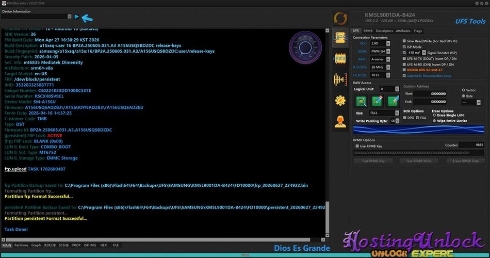Open the waveform signal sidebar icon
This screenshot has height=258, width=490.
(340, 79)
